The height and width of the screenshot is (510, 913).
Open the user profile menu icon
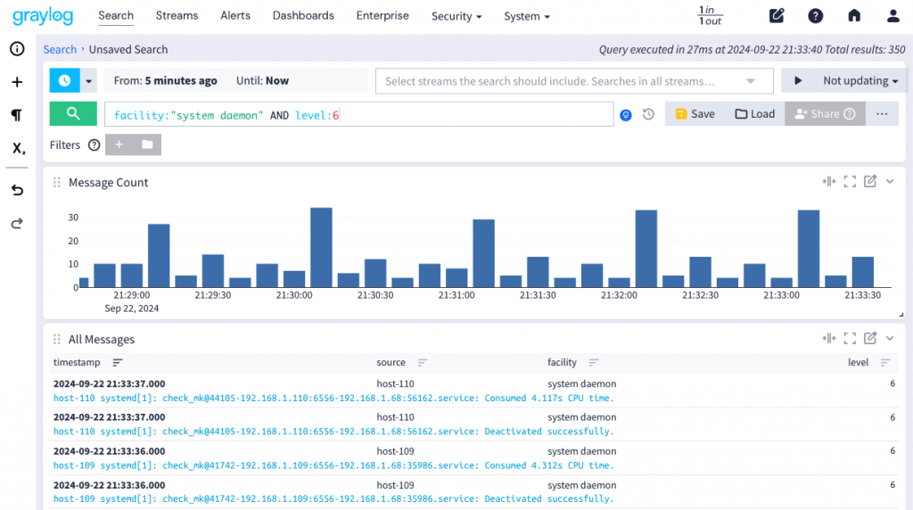(893, 16)
